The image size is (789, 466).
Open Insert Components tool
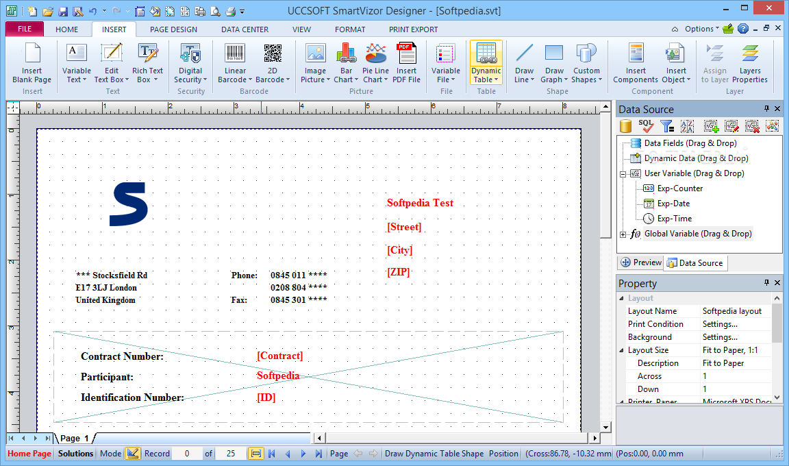[x=636, y=64]
